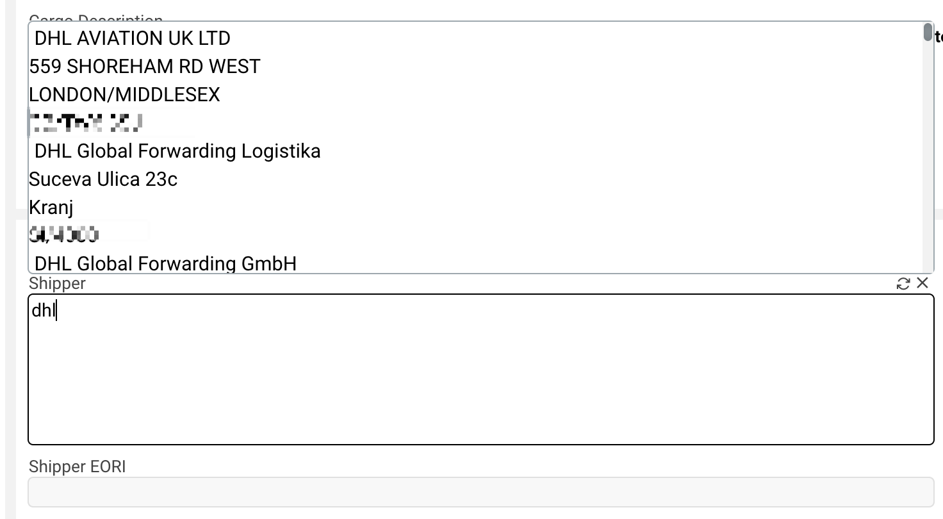Viewport: 943px width, 519px height.
Task: Pick the DHL Global Forwarding GmbH suggestion
Action: click(x=165, y=263)
